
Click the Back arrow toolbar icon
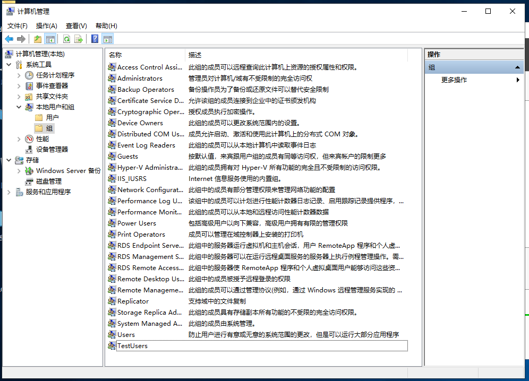pyautogui.click(x=9, y=39)
